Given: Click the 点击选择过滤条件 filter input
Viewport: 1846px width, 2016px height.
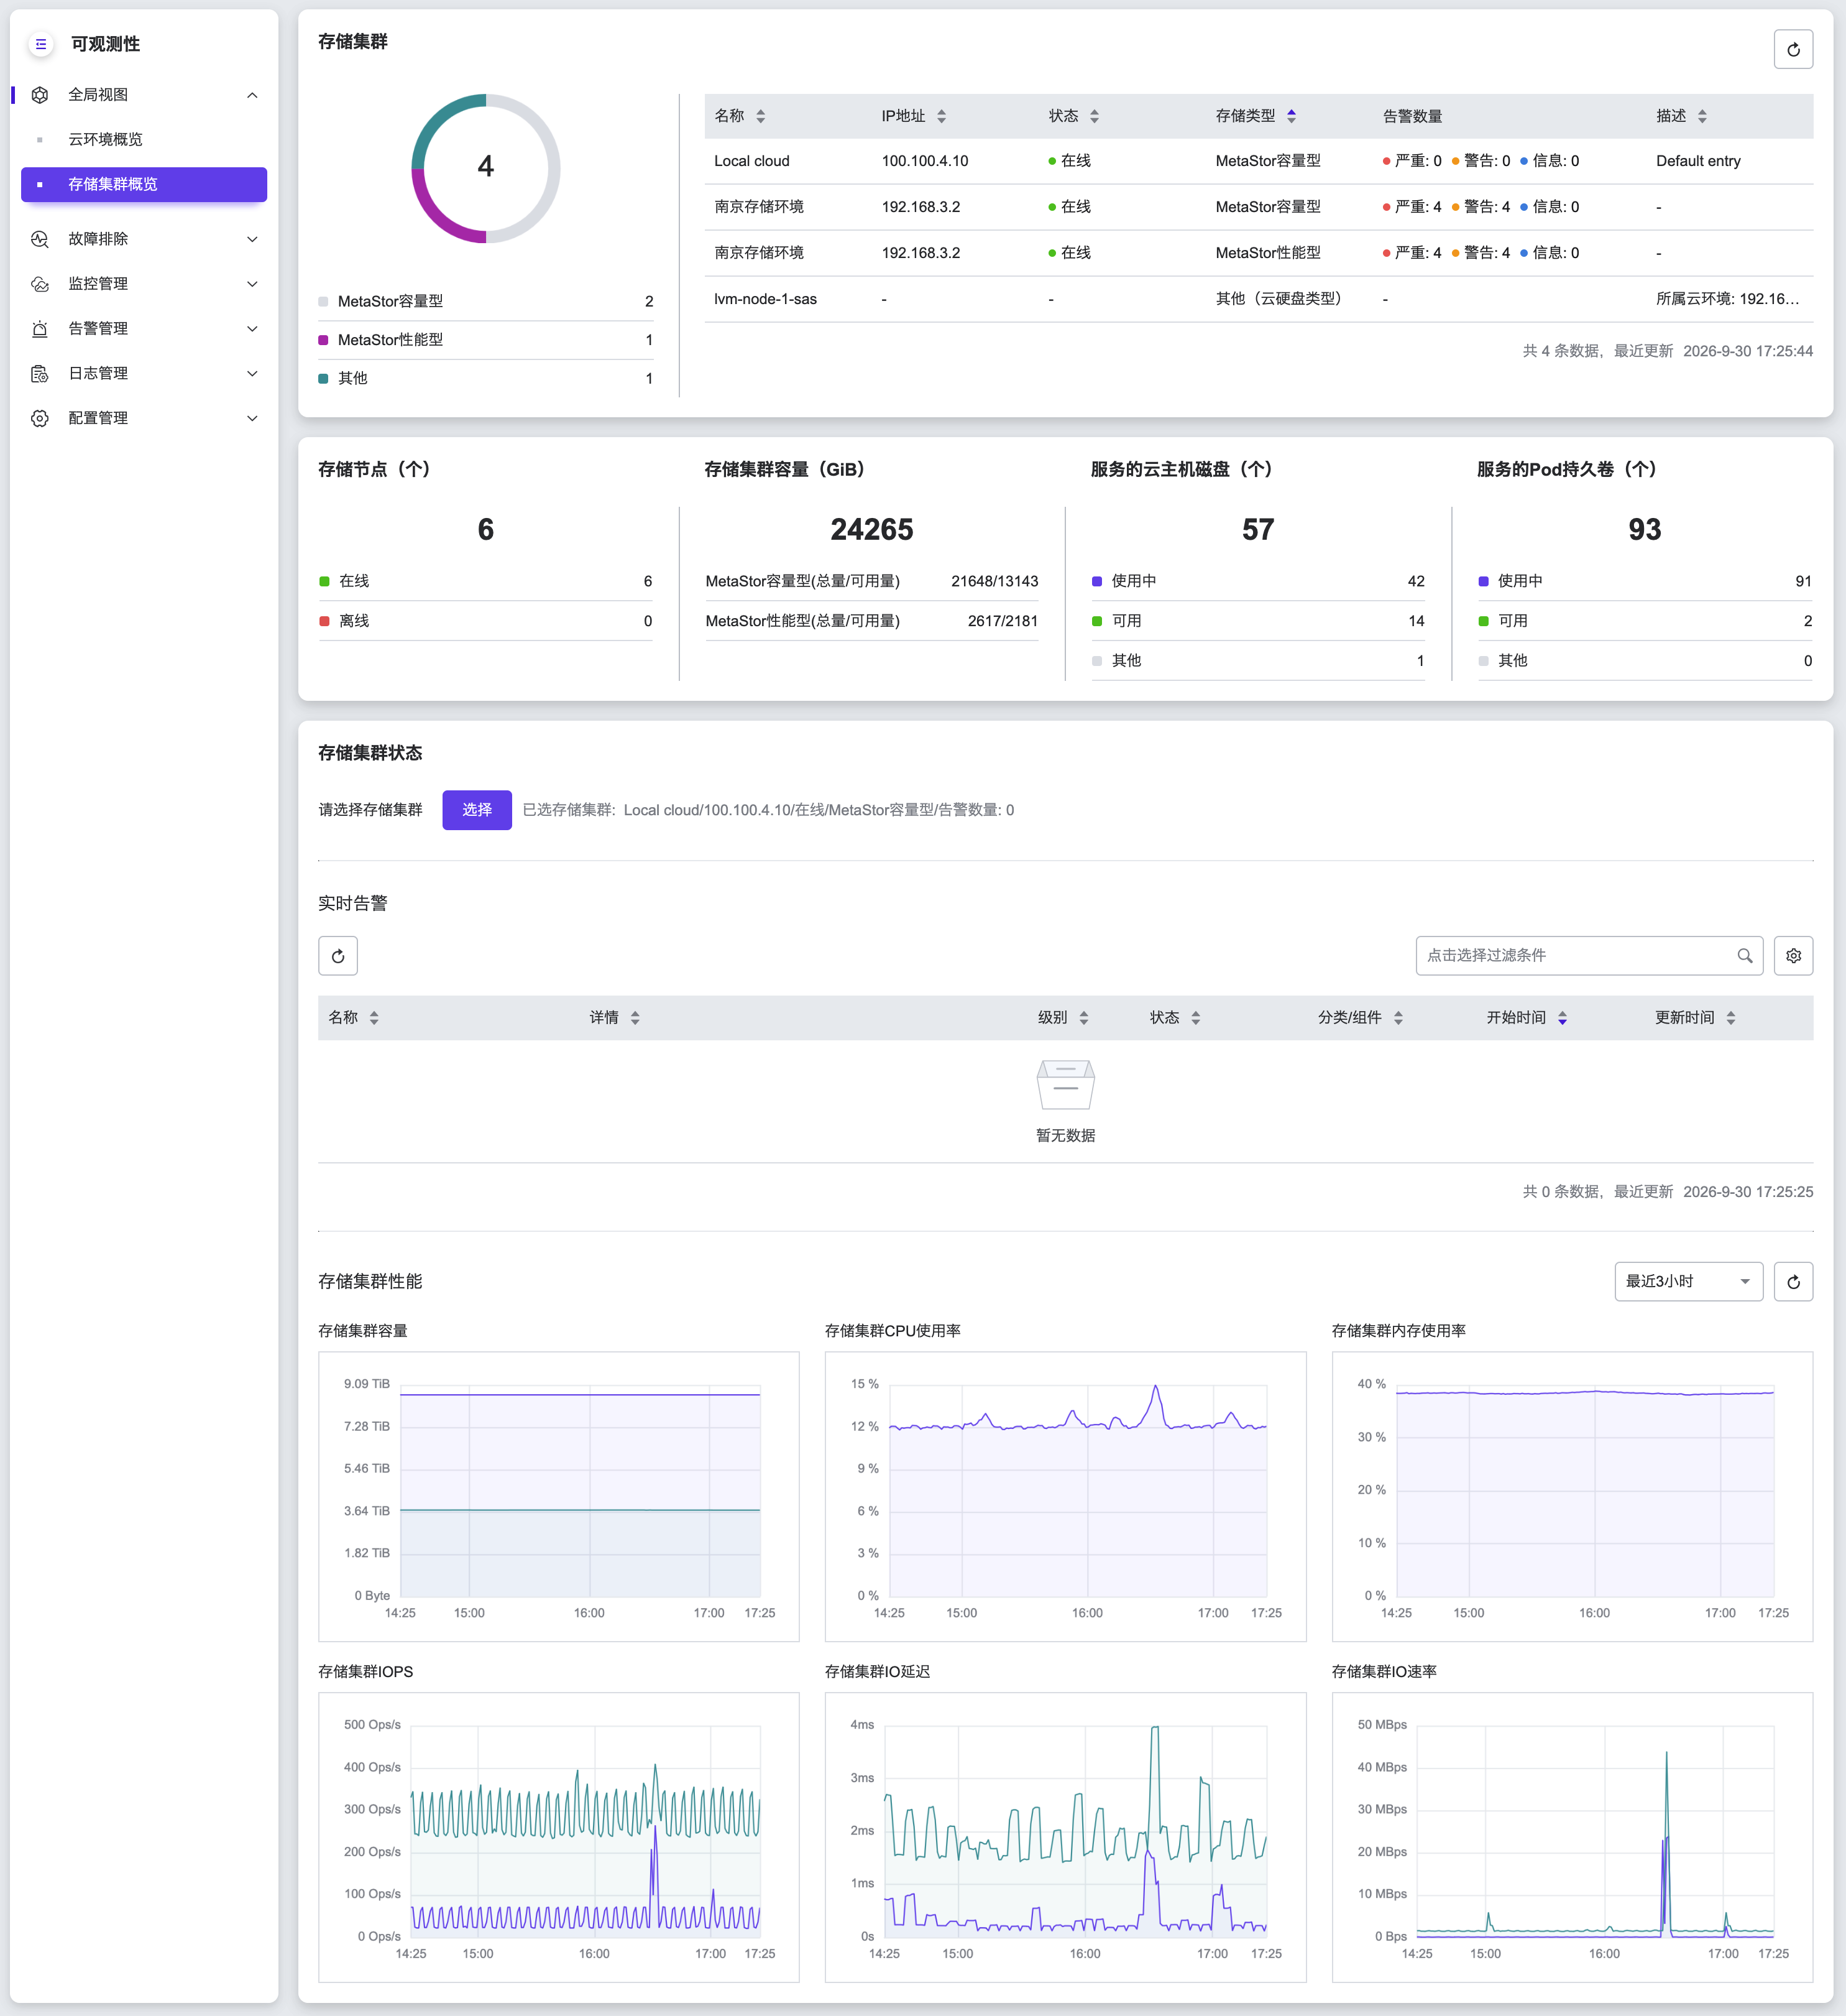Looking at the screenshot, I should [1589, 956].
